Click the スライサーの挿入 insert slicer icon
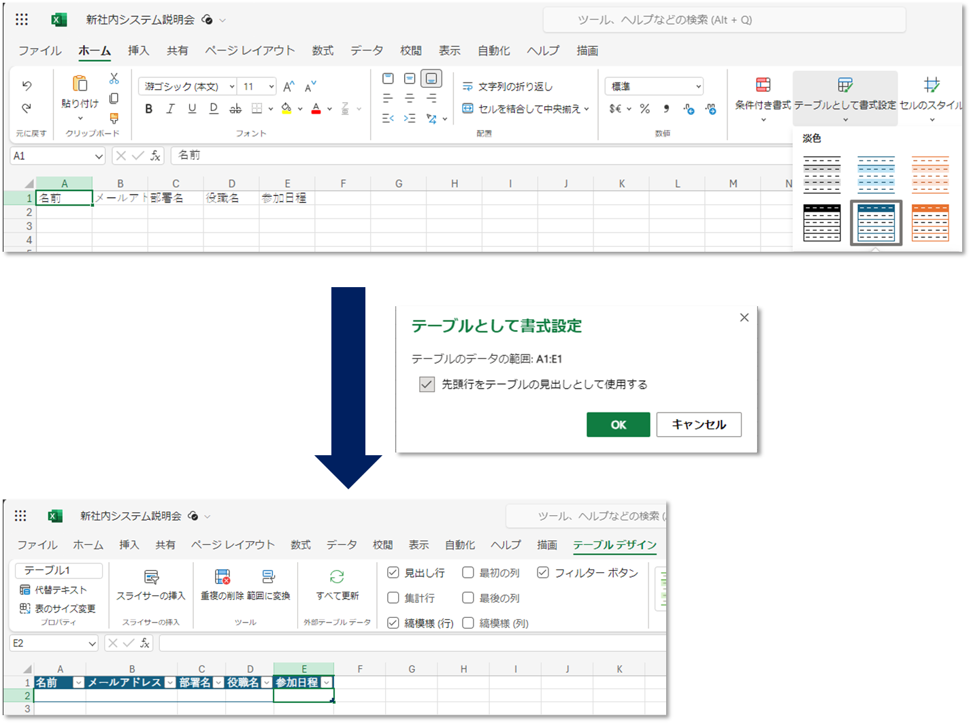971x724 pixels. click(152, 577)
